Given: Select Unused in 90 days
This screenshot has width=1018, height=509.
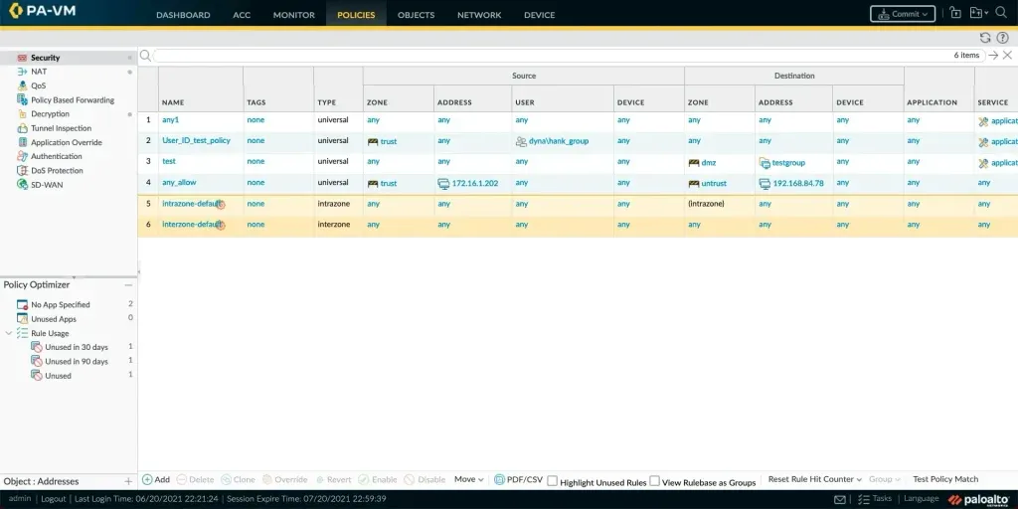Looking at the screenshot, I should (76, 362).
